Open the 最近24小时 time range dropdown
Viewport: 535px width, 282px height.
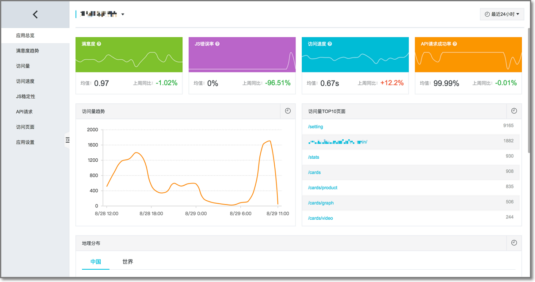(x=502, y=14)
